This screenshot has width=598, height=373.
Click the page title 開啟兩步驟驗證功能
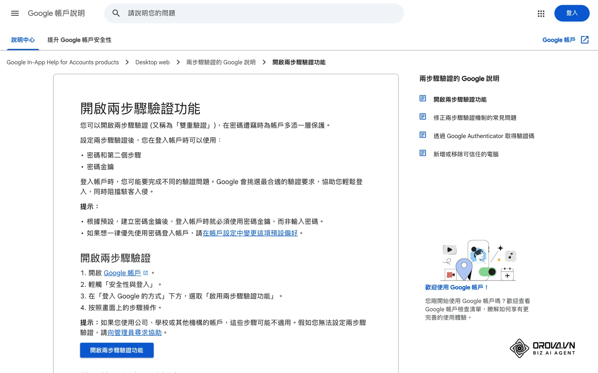tap(140, 109)
